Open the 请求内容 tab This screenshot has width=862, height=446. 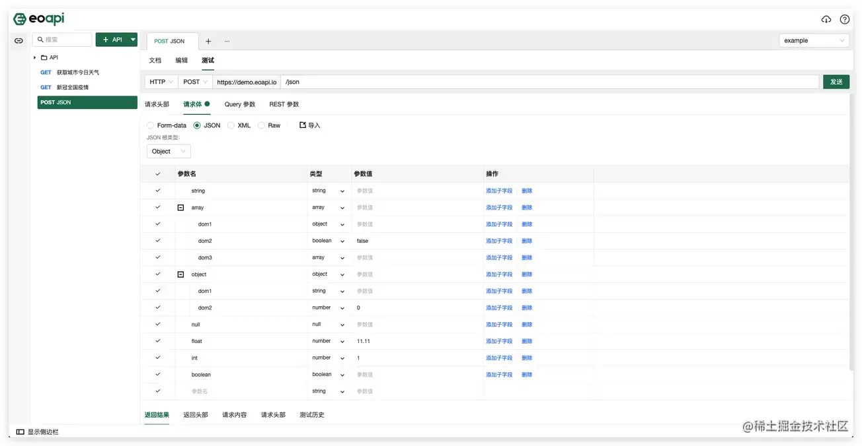(235, 415)
